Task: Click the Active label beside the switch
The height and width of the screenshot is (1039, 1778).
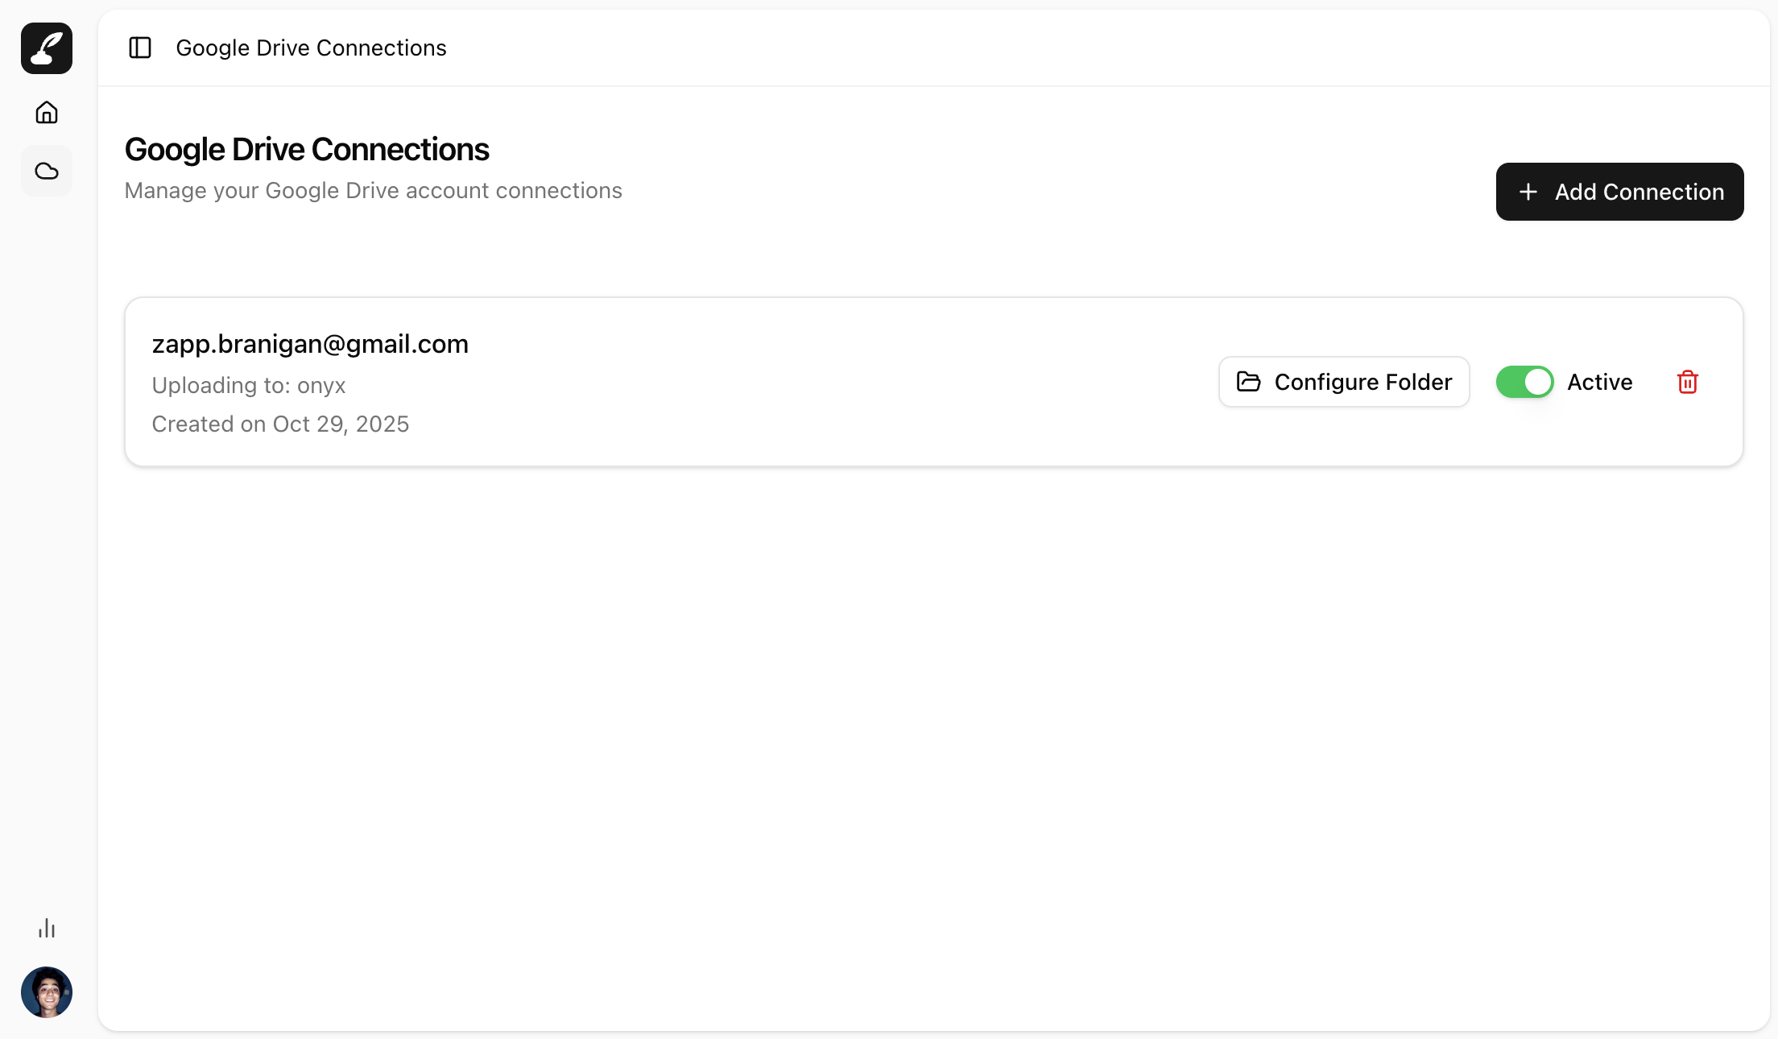Action: [x=1599, y=382]
